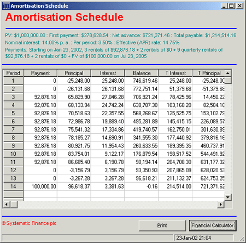Select row header for period 2
Screen dimensions: 246x243
click(x=13, y=89)
